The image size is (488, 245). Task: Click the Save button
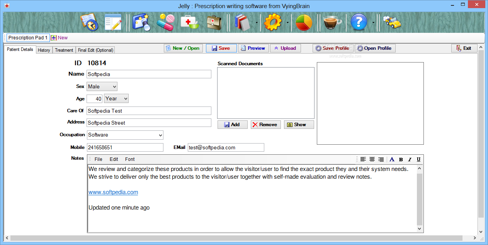[x=221, y=48]
